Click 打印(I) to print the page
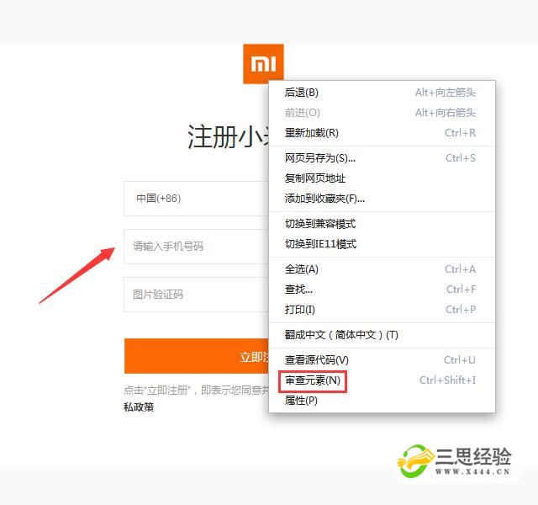Screen dimensions: 538x505 point(300,310)
